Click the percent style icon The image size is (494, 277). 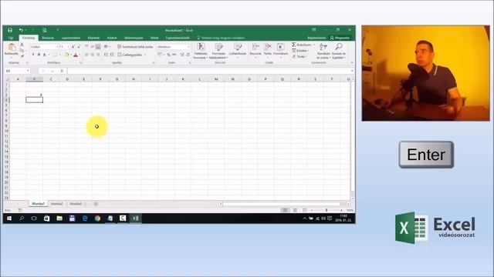tap(168, 55)
